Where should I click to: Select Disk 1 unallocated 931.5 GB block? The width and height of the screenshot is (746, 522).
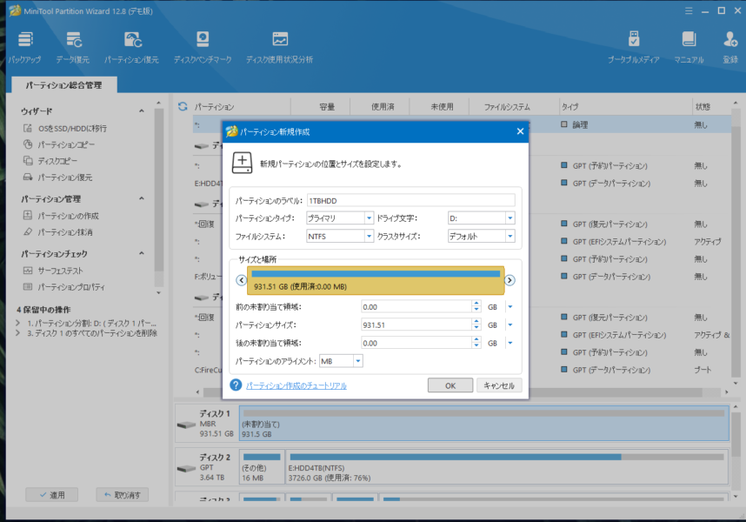pos(483,423)
